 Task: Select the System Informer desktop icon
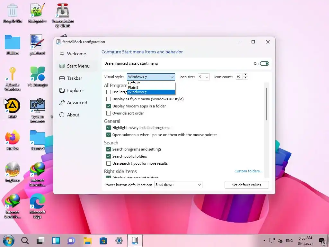37,111
